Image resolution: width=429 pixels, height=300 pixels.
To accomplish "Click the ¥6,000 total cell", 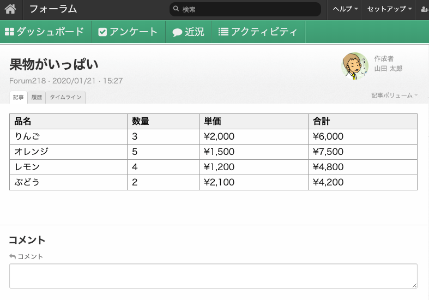I will pyautogui.click(x=363, y=136).
